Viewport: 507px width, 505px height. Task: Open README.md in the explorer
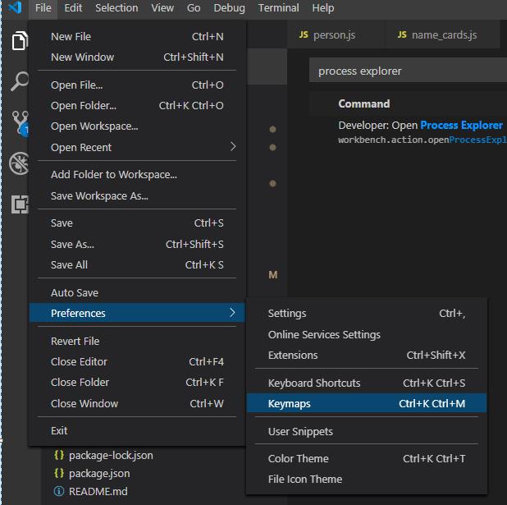tap(98, 491)
